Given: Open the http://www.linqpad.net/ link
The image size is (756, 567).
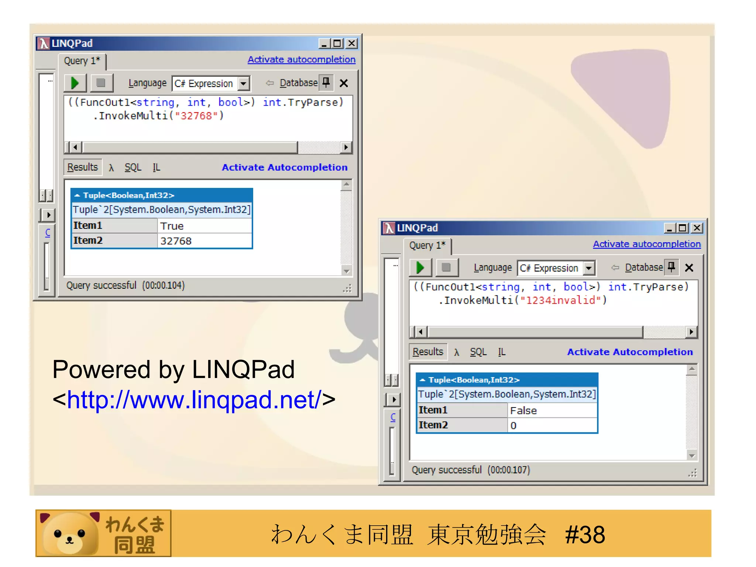Looking at the screenshot, I should pos(194,400).
